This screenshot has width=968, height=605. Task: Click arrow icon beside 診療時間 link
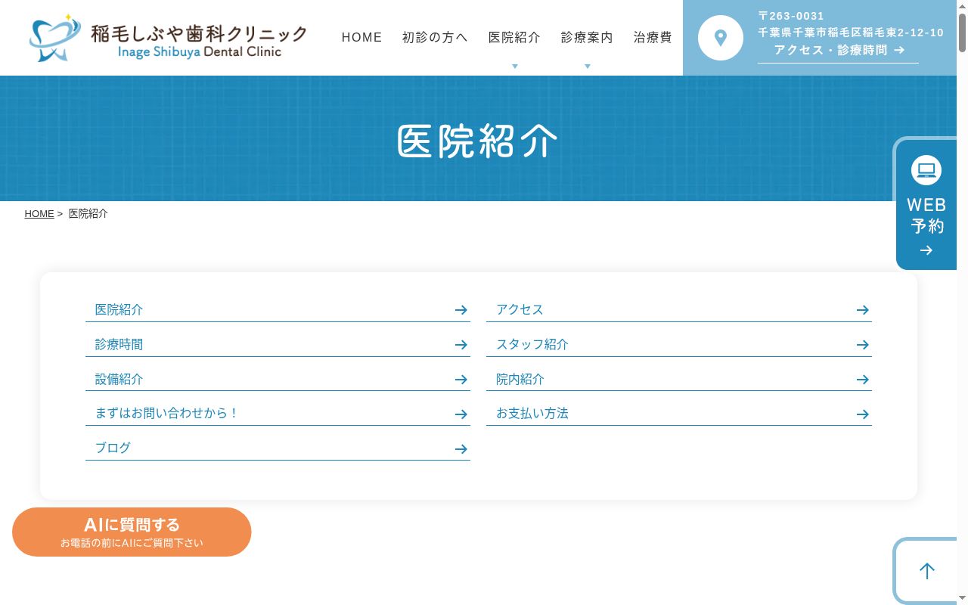pos(461,345)
